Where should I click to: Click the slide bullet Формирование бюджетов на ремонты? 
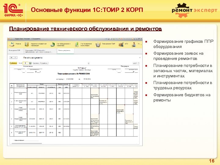(x=182, y=97)
